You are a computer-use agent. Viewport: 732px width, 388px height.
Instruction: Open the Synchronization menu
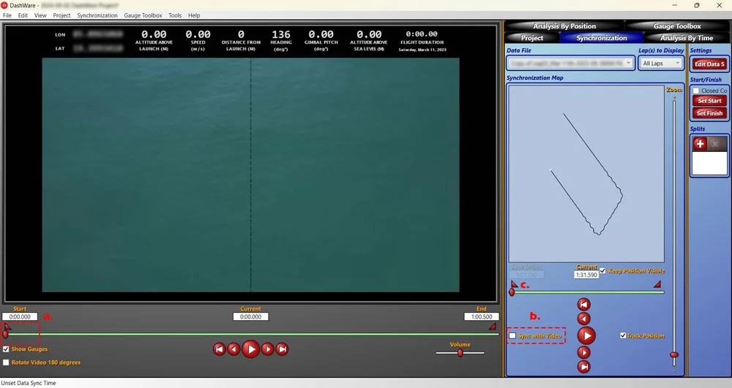[97, 15]
